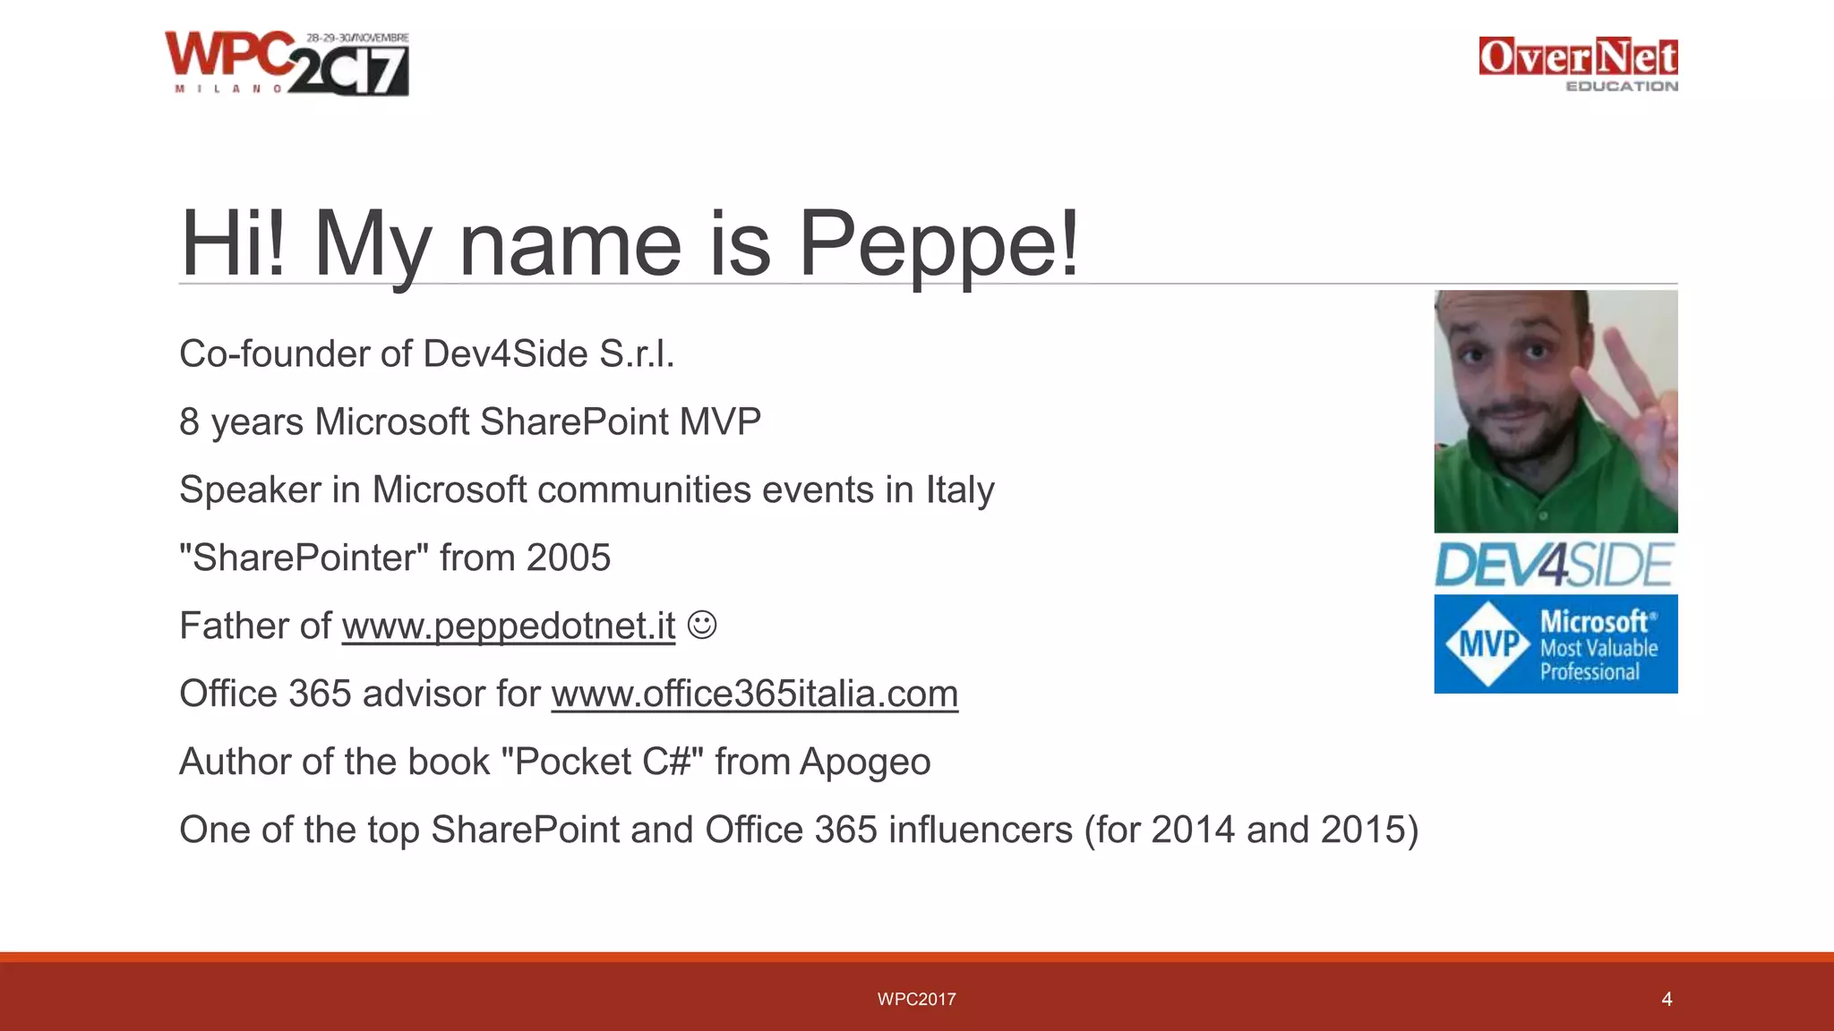This screenshot has width=1834, height=1031.
Task: Click the "Pocket C#" from Apogeo line
Action: pyautogui.click(x=554, y=762)
